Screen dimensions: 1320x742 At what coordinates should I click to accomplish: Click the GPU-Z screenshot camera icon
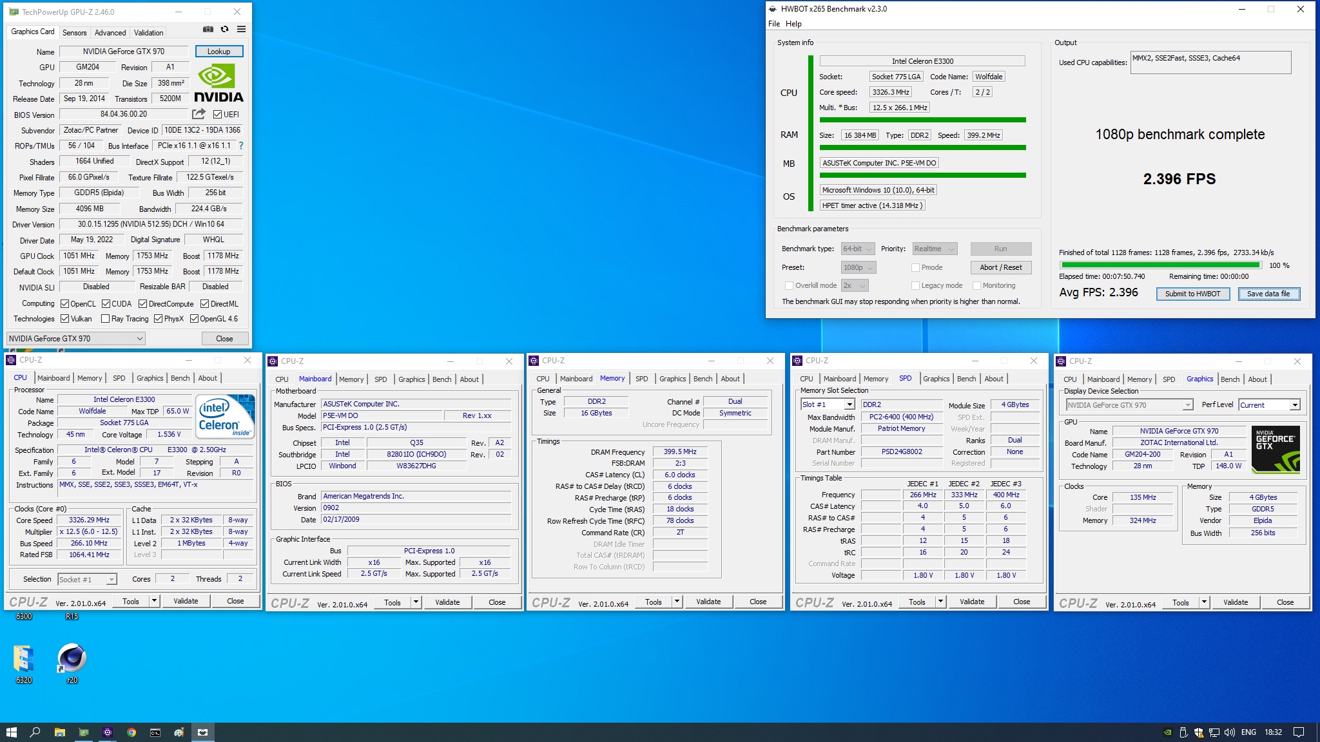click(x=208, y=29)
